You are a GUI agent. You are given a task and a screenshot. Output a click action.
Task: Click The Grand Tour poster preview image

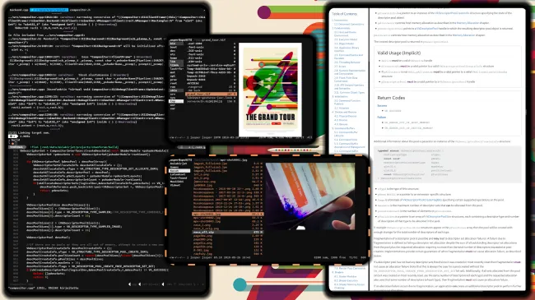(270, 89)
